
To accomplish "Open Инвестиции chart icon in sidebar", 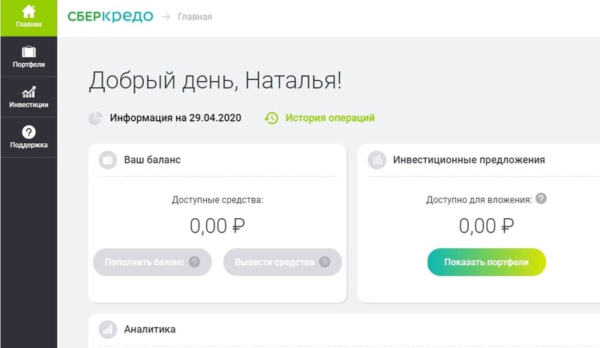I will click(28, 92).
